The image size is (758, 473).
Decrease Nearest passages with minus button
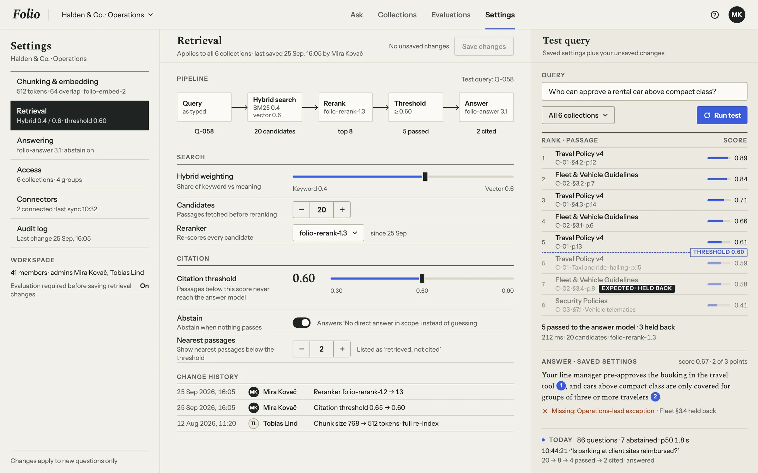[x=301, y=349]
